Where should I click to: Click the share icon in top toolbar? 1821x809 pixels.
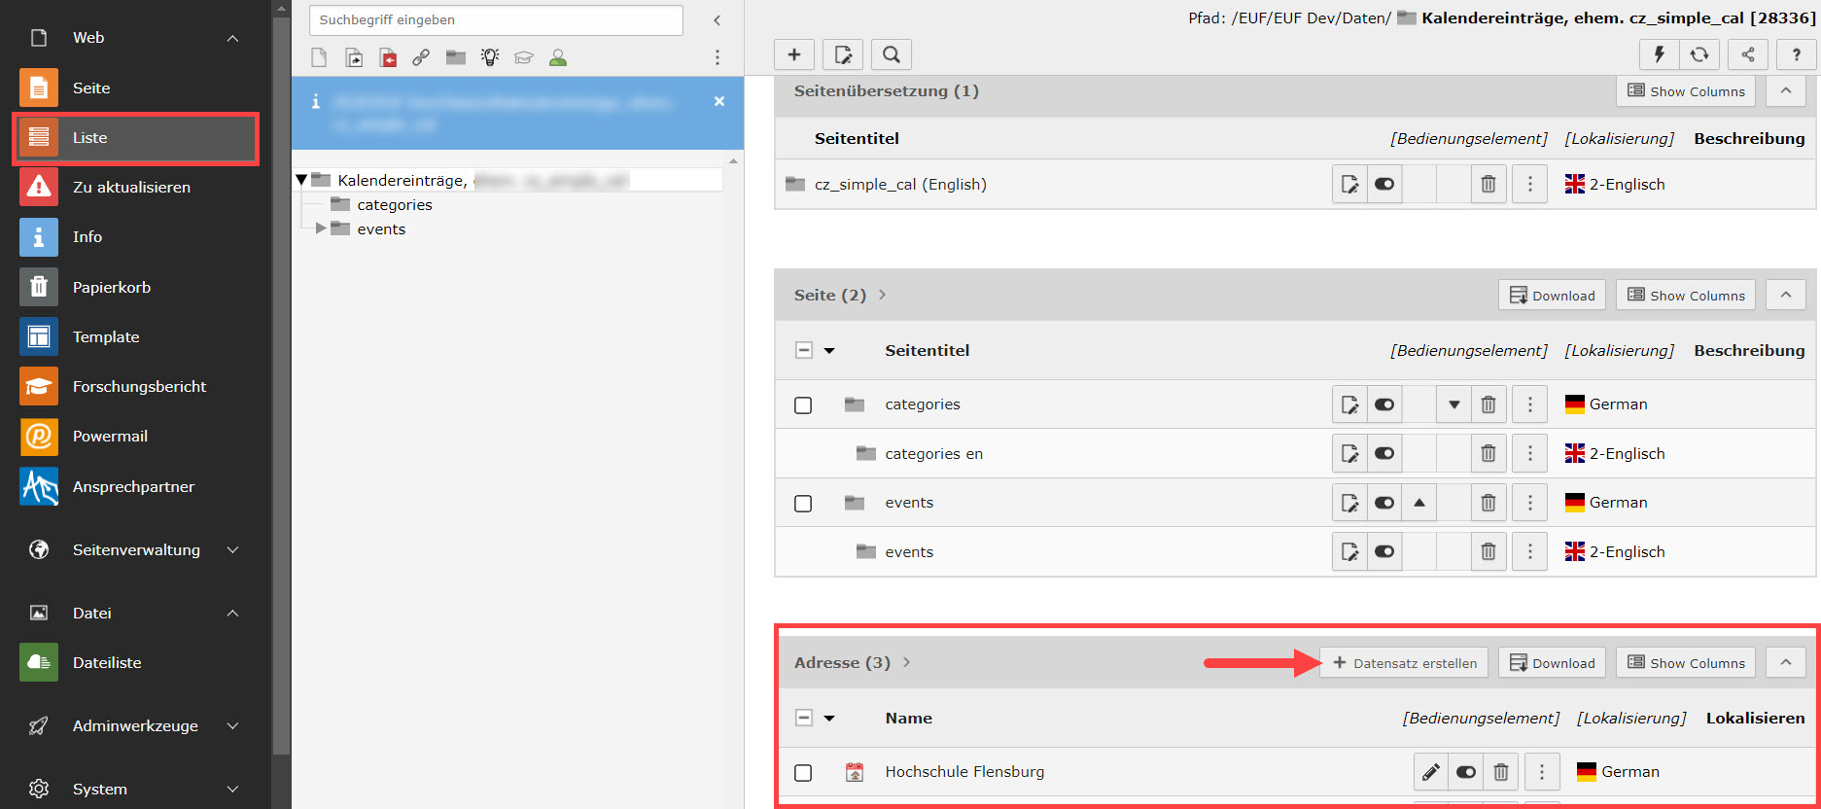tap(1748, 54)
